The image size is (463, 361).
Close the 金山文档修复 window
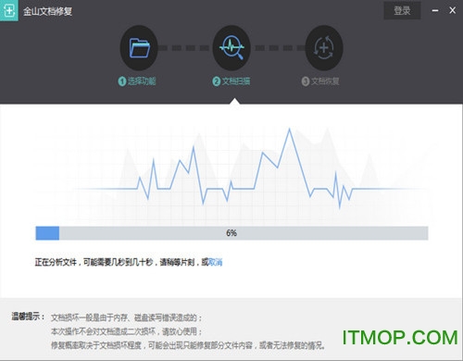453,11
